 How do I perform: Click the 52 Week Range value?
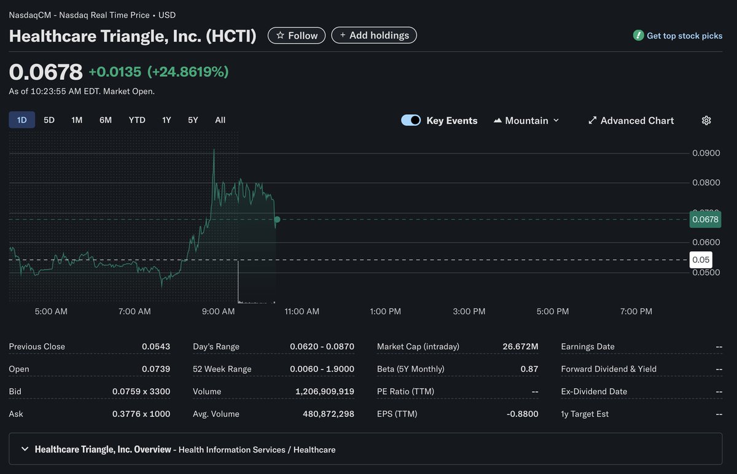pos(322,369)
